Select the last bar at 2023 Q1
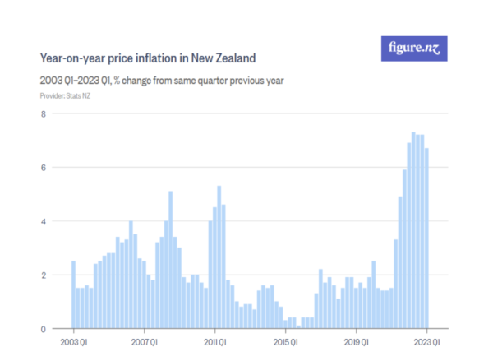This screenshot has height=361, width=493. click(426, 238)
